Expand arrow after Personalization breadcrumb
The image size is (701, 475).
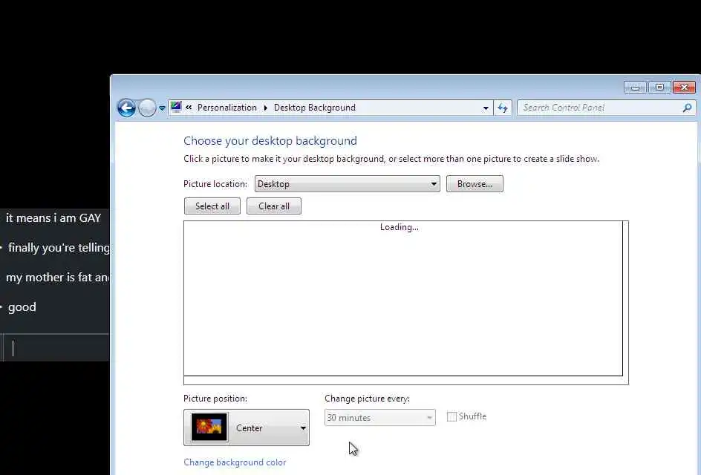click(x=266, y=108)
